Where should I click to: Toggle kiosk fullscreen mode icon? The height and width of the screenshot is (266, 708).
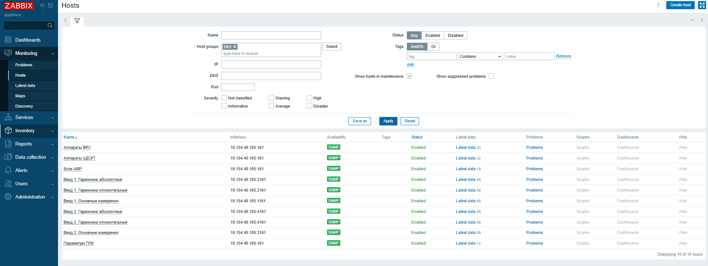tap(702, 5)
